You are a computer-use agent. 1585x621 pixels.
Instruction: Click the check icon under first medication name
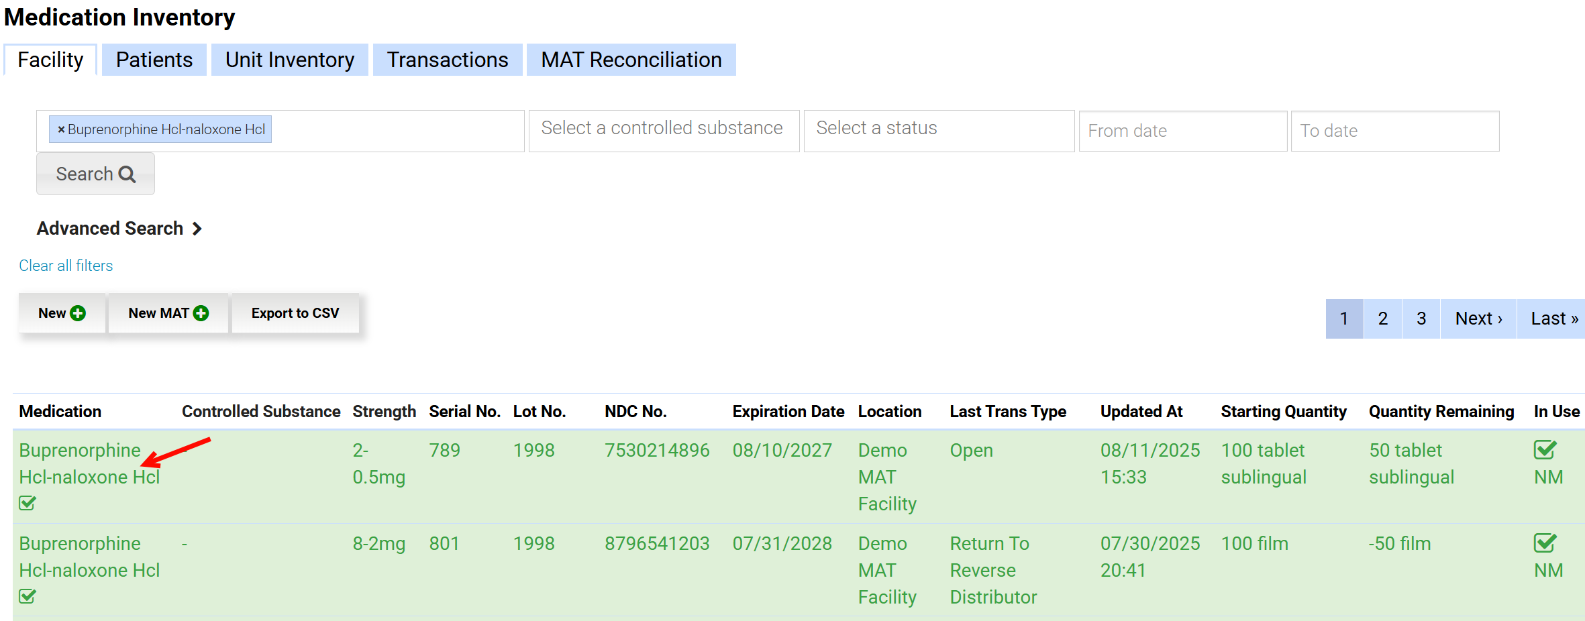point(28,503)
